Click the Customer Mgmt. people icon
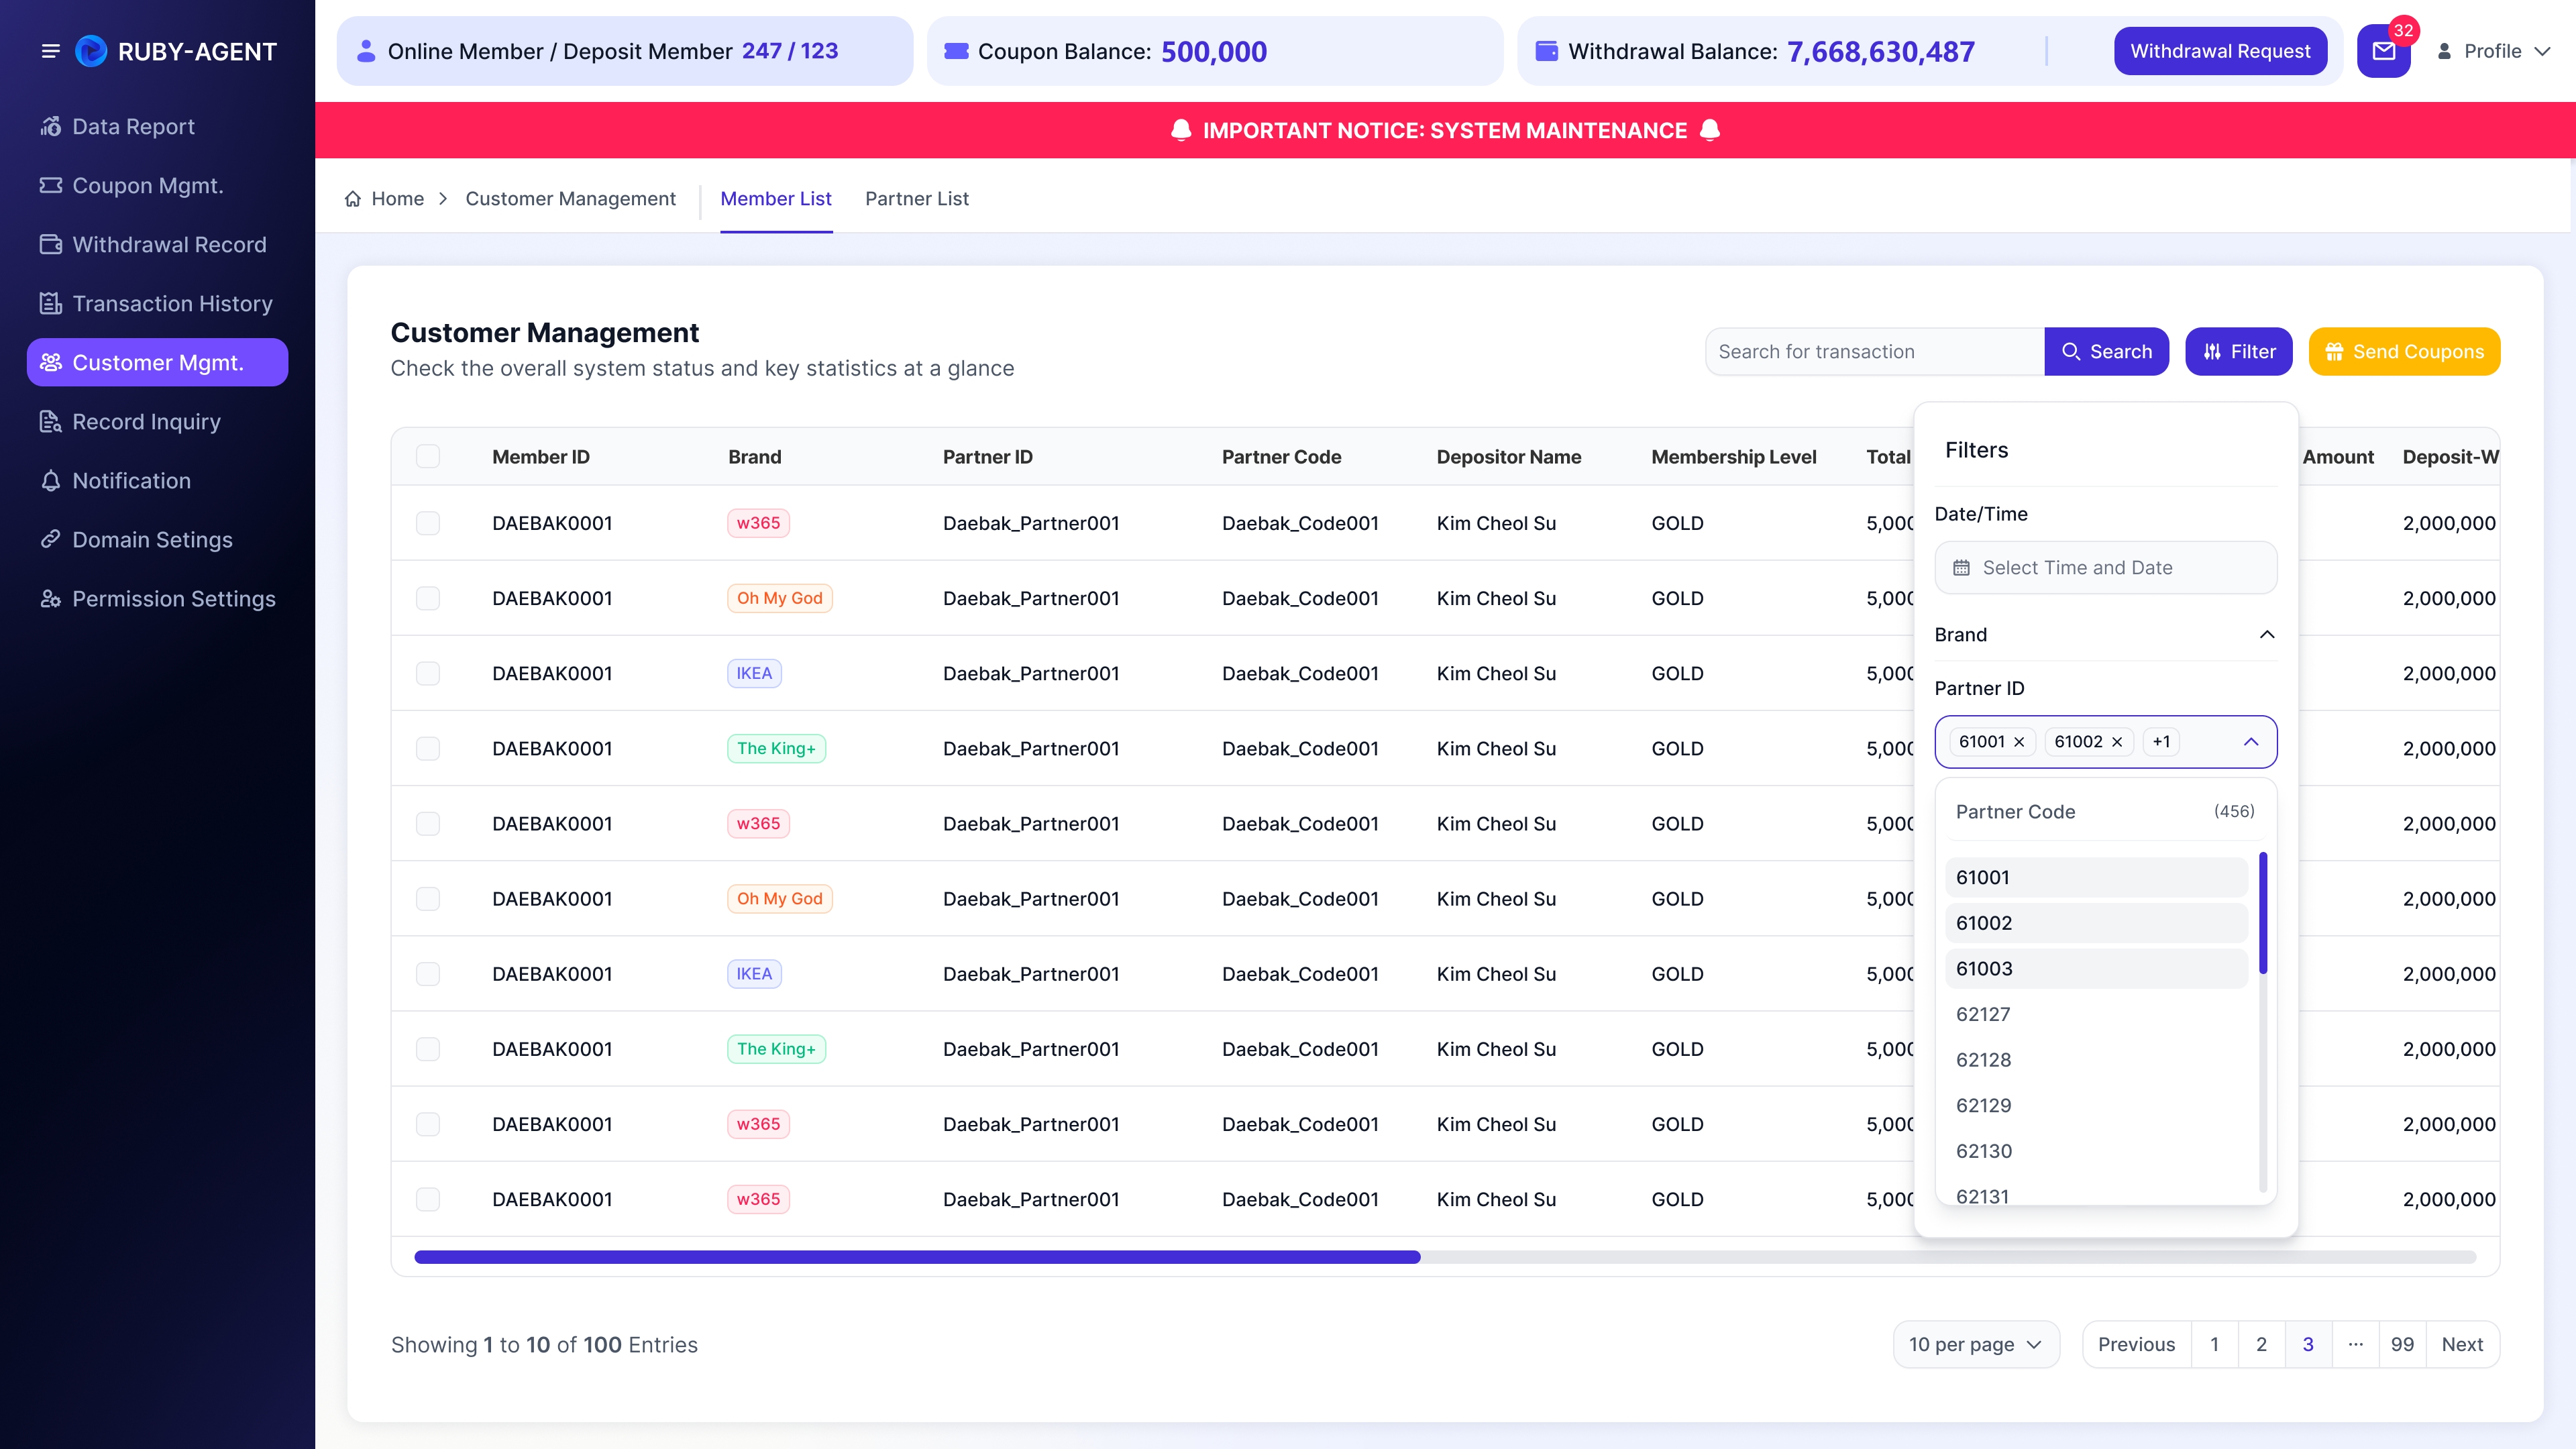 point(51,363)
